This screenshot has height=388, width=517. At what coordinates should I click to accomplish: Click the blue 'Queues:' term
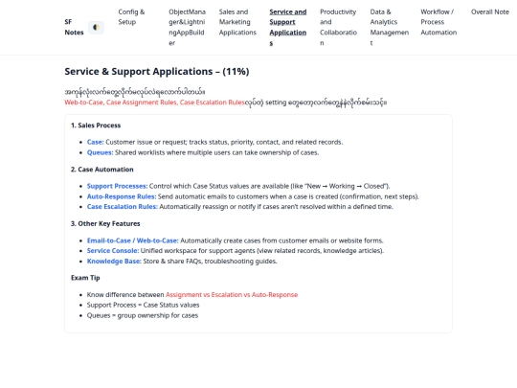click(x=100, y=152)
